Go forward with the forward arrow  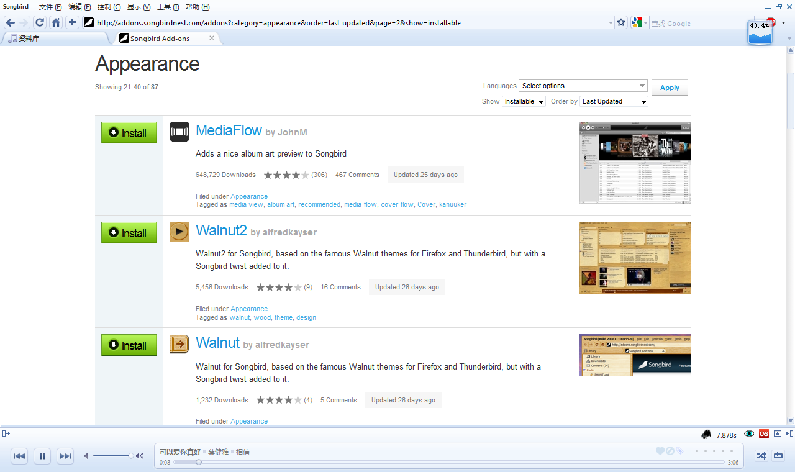click(x=24, y=22)
